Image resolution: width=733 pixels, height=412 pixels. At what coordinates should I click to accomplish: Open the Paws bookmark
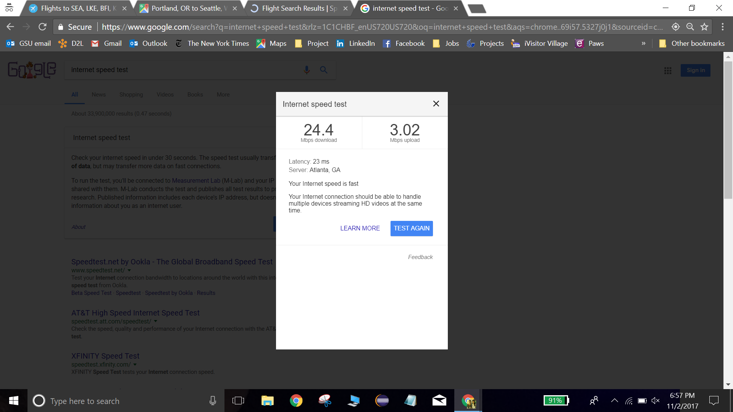[x=589, y=43]
